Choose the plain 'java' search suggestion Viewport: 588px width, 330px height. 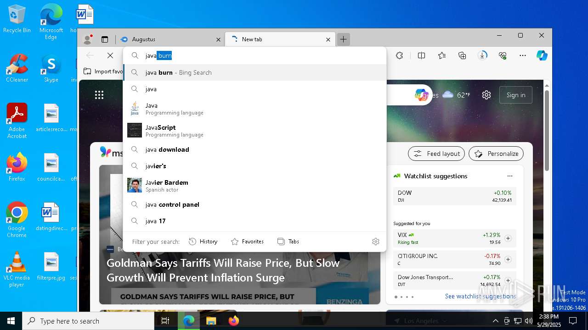[x=254, y=89]
